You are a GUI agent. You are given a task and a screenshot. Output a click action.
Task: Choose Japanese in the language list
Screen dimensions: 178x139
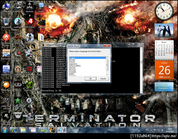point(88,64)
